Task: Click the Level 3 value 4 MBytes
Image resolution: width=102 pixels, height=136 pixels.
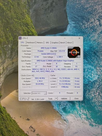Action: [65, 87]
